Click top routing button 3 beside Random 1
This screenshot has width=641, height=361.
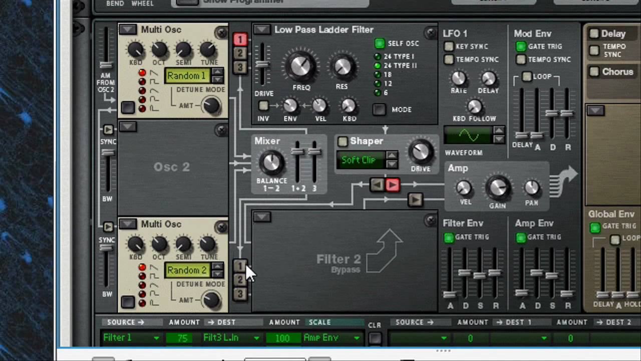[240, 67]
